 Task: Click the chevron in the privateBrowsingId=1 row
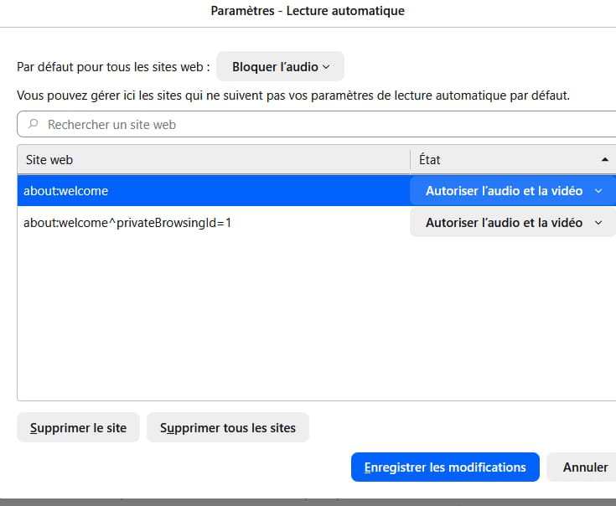point(598,223)
